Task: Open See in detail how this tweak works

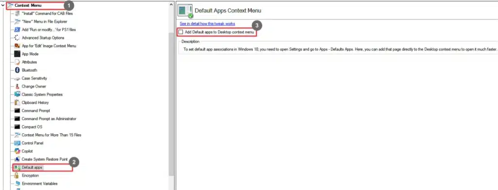Action: coord(207,24)
